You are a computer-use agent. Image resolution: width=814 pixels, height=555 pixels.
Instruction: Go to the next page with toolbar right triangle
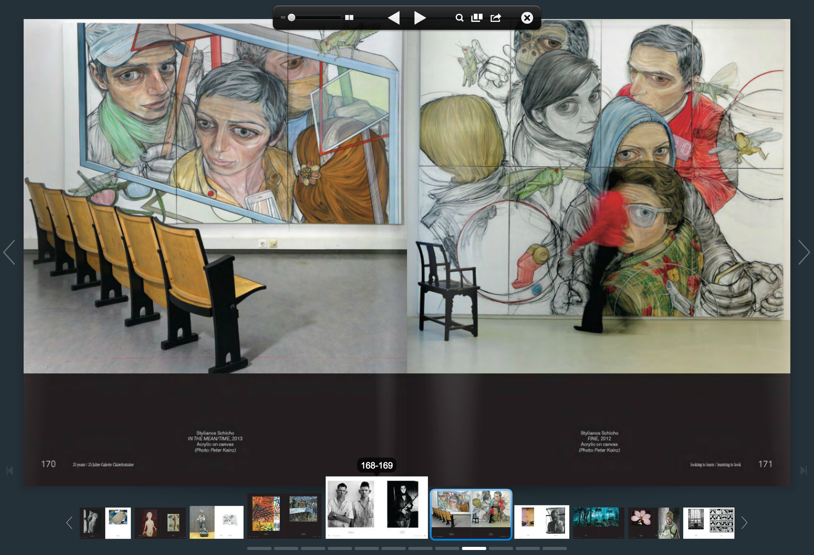420,17
